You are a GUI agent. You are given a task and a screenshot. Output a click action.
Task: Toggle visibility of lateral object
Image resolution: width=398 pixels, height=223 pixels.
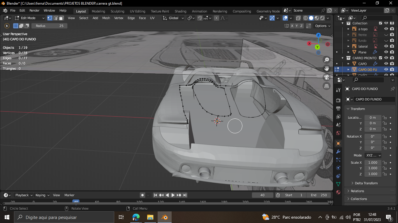tap(386, 46)
